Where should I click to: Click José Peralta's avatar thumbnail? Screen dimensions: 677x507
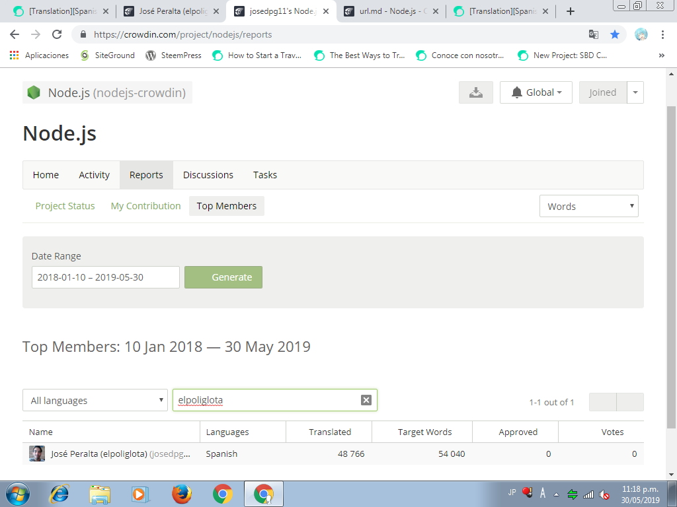(37, 454)
